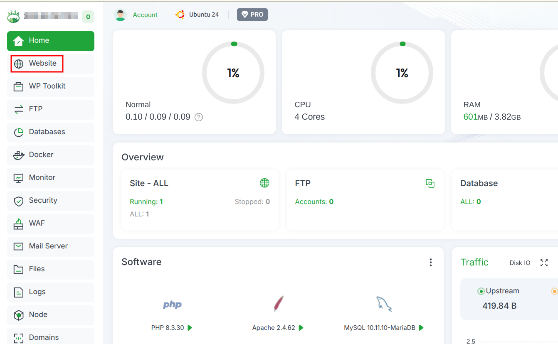This screenshot has width=558, height=344.
Task: Click the load status help question icon
Action: coord(199,117)
